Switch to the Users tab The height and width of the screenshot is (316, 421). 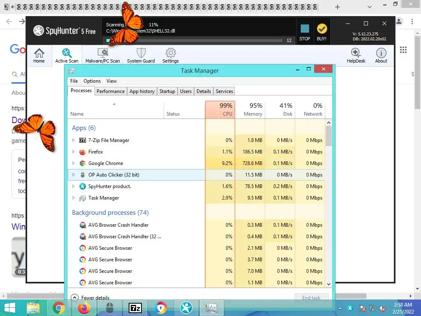coord(186,91)
